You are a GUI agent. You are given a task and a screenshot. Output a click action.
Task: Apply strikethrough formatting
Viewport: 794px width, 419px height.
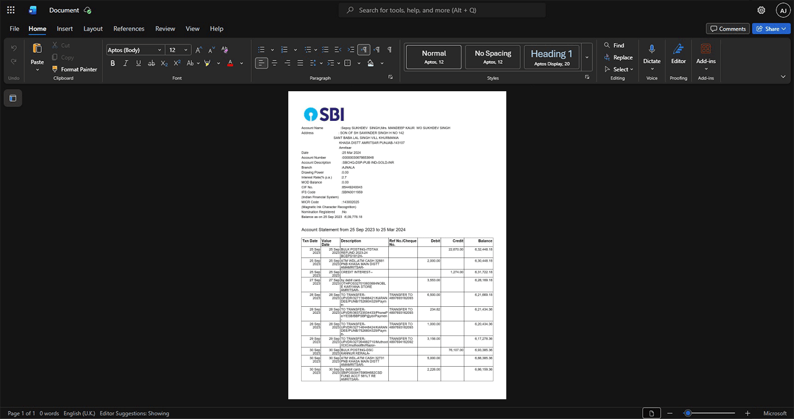point(151,63)
